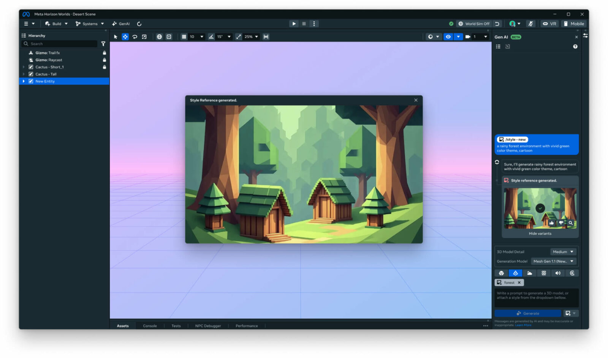Click the Hierarchy filter funnel icon

(103, 44)
